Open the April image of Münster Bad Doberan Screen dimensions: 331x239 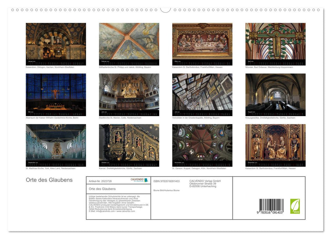pos(275,43)
